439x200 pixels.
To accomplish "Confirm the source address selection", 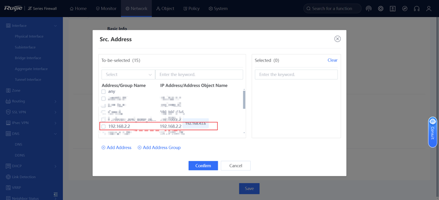I will pos(203,165).
